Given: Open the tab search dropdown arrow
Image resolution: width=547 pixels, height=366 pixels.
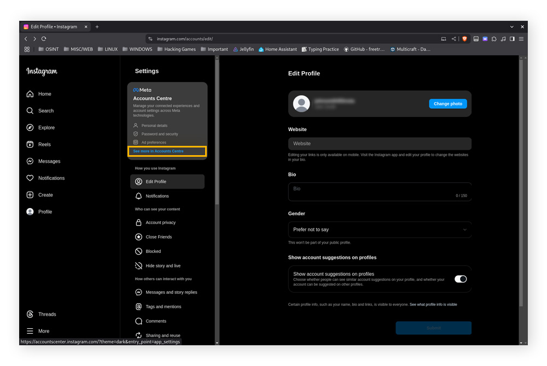Looking at the screenshot, I should point(512,27).
